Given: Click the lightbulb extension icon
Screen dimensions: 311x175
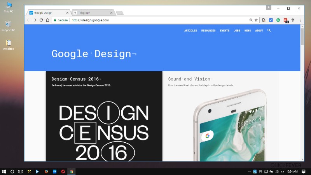Looking at the screenshot, I should click(293, 20).
